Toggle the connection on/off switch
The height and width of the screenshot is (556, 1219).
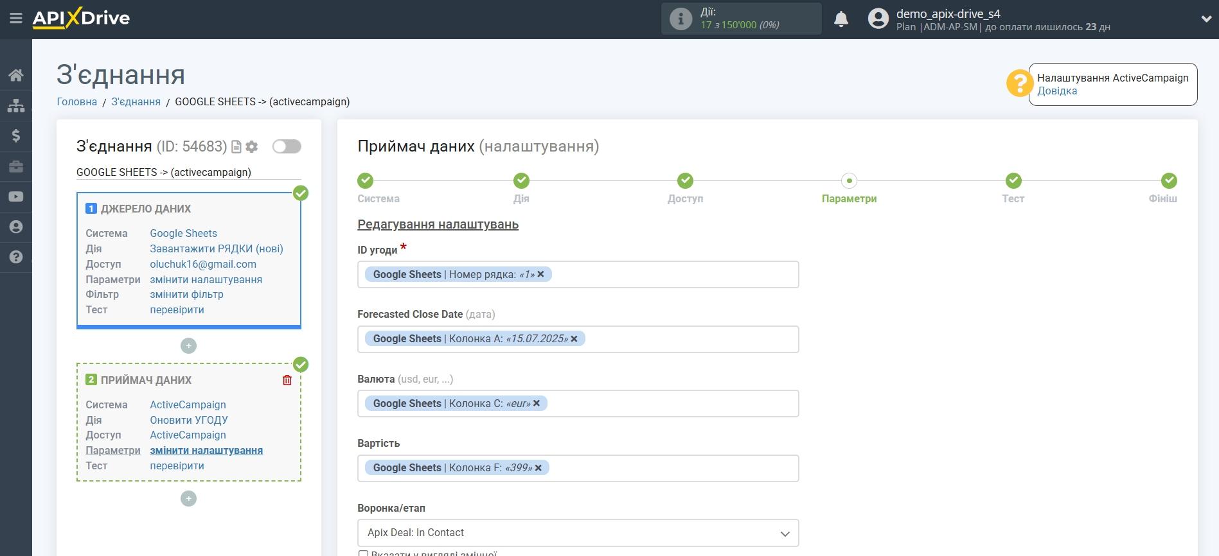[x=287, y=146]
